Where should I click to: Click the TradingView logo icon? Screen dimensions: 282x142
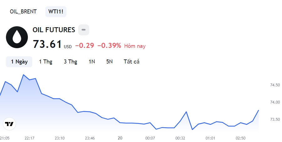pos(9,124)
